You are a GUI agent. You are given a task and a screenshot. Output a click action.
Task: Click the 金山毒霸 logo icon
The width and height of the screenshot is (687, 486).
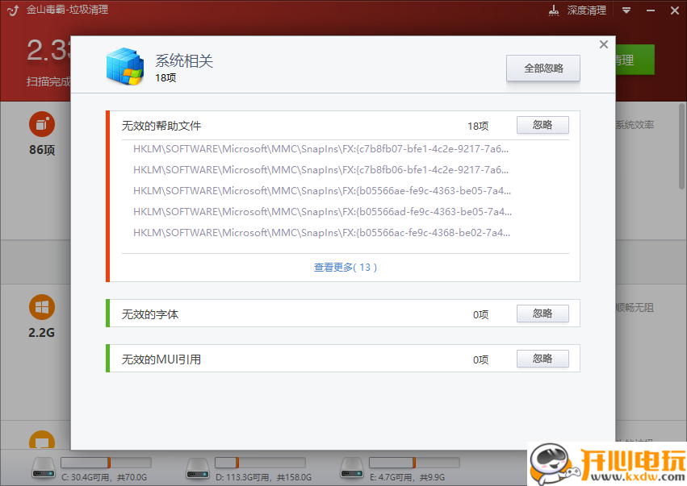point(13,10)
